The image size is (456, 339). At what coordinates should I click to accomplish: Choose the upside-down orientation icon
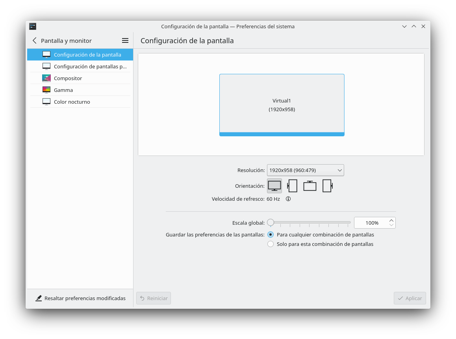point(310,185)
